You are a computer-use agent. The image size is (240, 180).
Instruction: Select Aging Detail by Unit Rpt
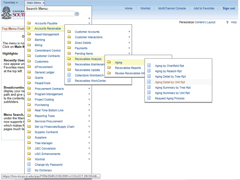[x=170, y=82]
